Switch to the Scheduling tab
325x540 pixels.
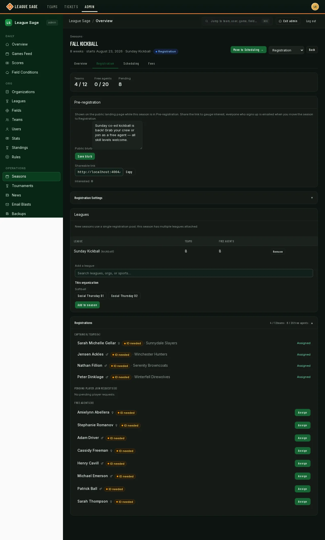tap(131, 64)
